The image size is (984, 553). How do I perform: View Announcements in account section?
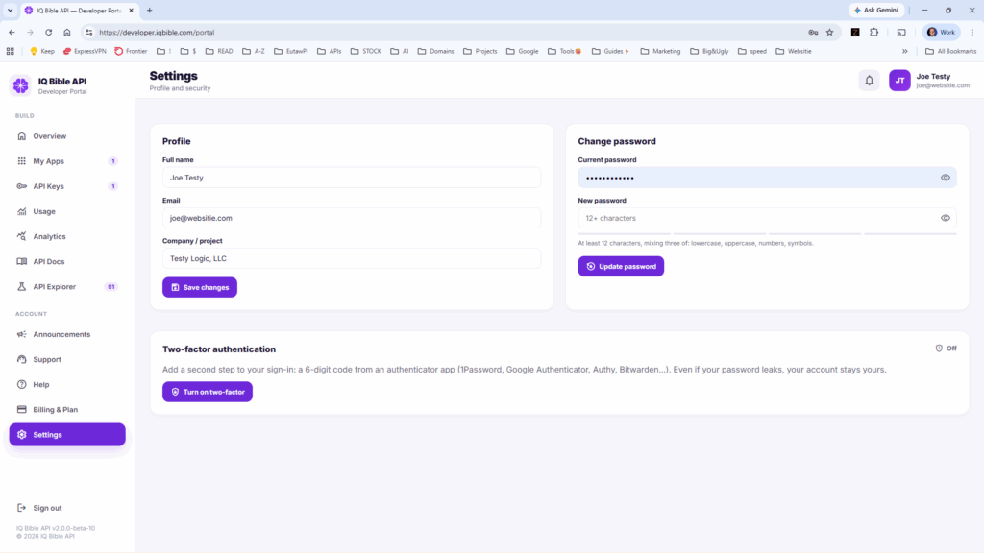pos(67,334)
